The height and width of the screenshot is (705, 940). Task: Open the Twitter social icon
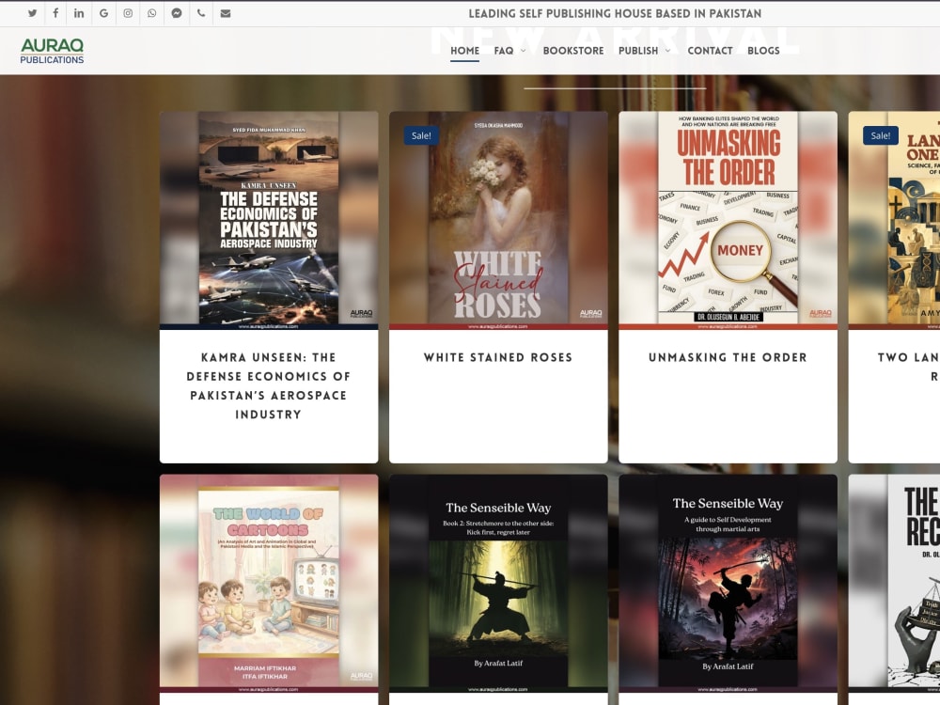[32, 13]
